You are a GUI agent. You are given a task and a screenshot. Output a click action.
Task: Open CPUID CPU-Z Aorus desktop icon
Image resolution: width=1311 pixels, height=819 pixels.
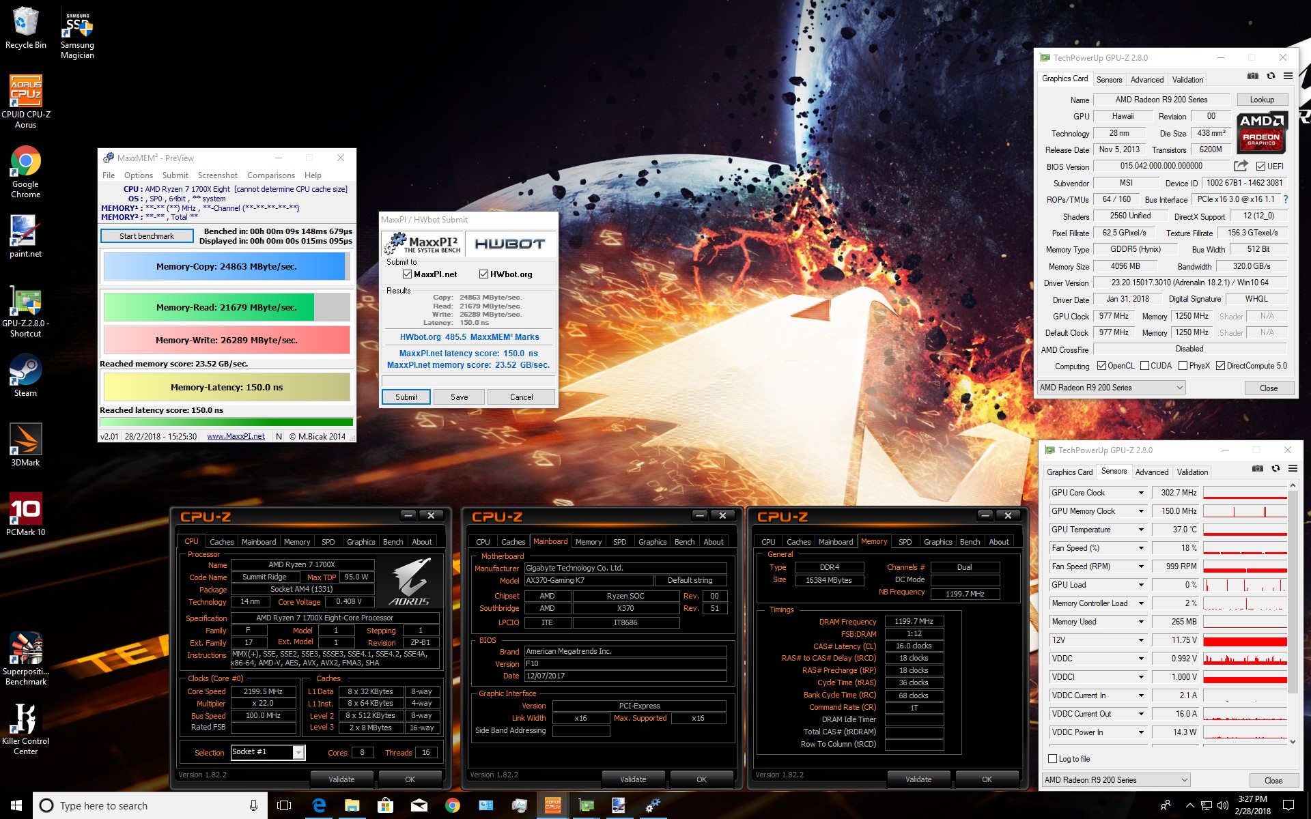26,101
